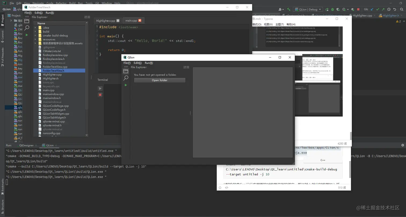The image size is (406, 217).
Task: Expand the cmake-build-debug folder
Action: (35, 35)
